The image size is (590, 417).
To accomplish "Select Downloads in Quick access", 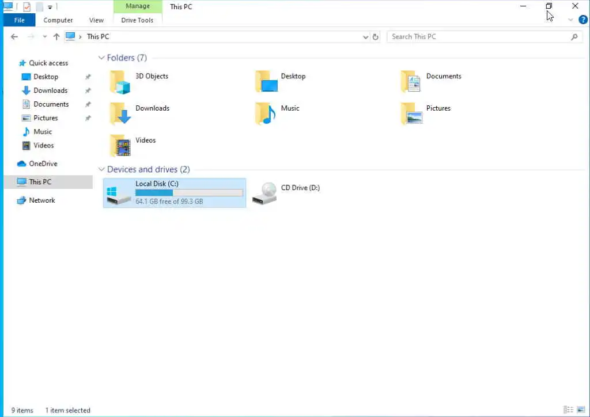I will coord(51,90).
